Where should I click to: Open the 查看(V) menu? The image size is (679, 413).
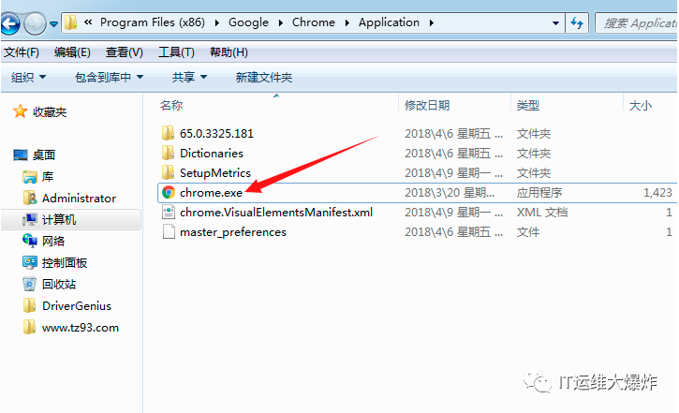coord(125,52)
